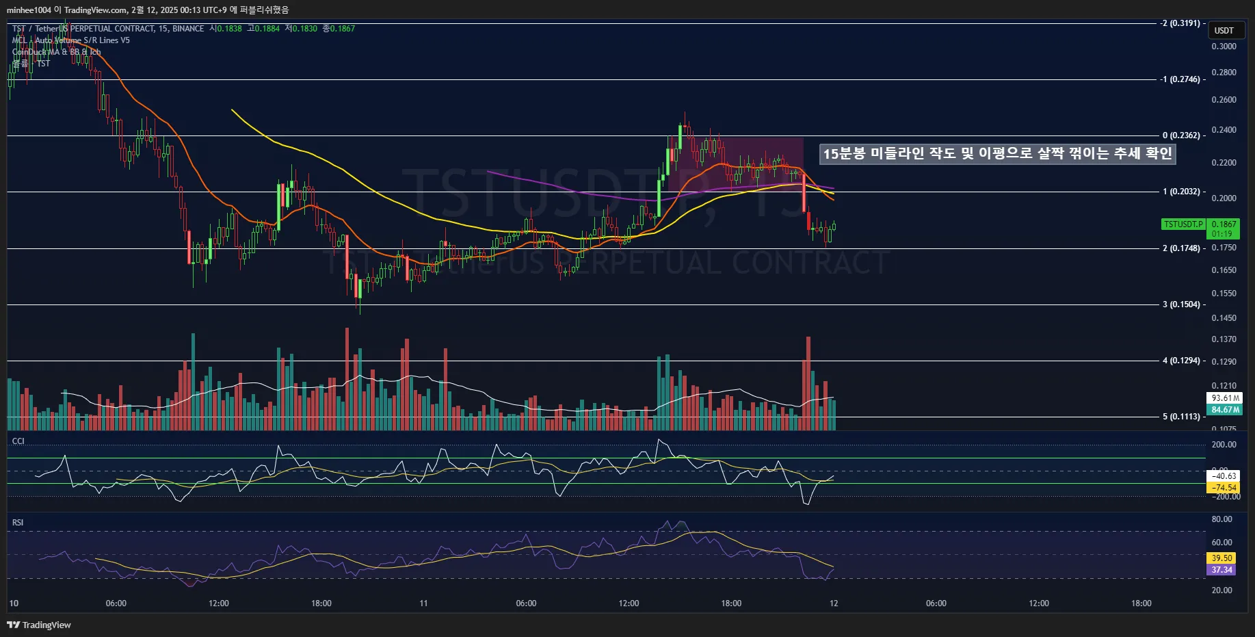Click the RSI indicator label

[x=18, y=523]
